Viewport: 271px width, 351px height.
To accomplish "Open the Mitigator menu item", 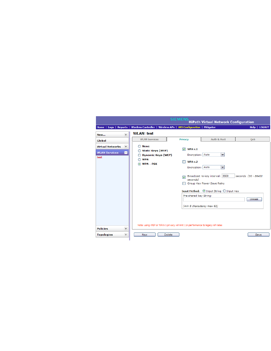I will [210, 127].
